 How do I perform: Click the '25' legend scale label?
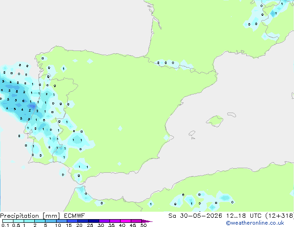pyautogui.click(x=90, y=225)
